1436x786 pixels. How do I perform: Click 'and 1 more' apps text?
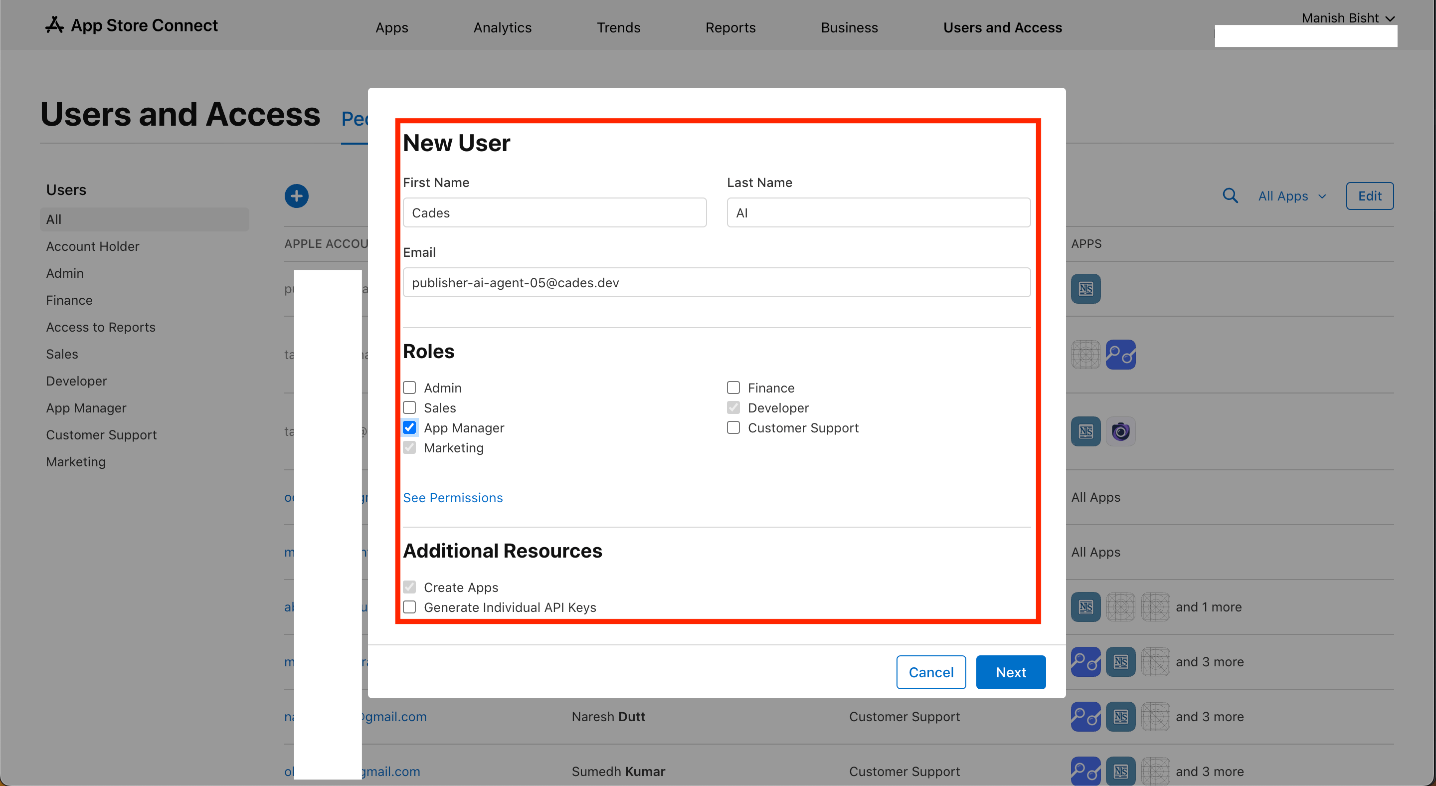(x=1209, y=606)
